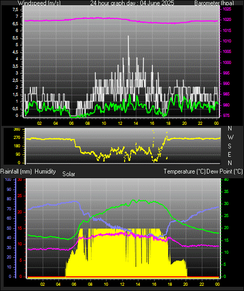Screen dimensions: 244x291
Task: Click the 1005 barometer axis label
Action: coord(227,51)
